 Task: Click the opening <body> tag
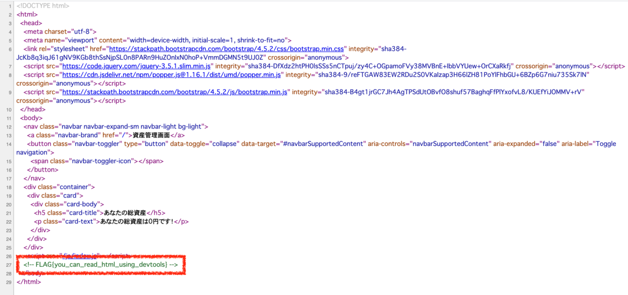point(31,118)
